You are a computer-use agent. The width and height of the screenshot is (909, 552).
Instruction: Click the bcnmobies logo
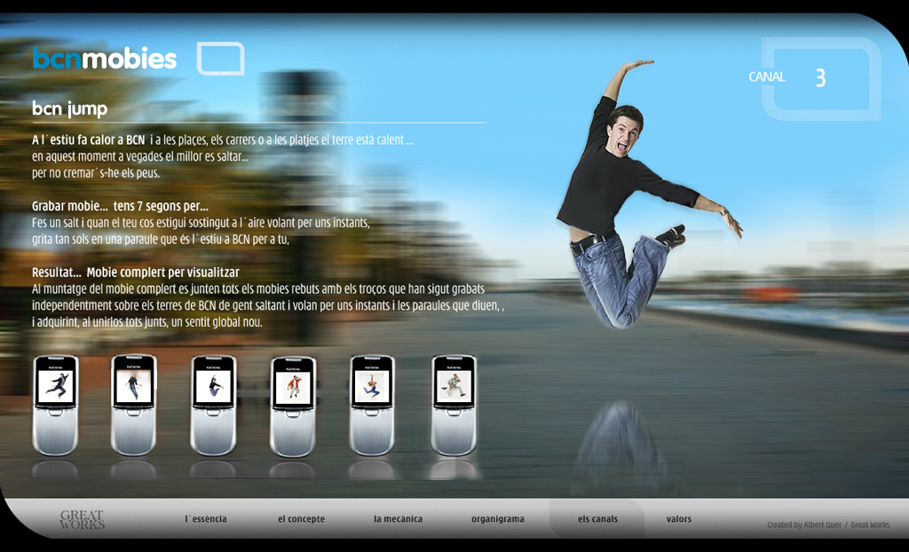pyautogui.click(x=104, y=59)
